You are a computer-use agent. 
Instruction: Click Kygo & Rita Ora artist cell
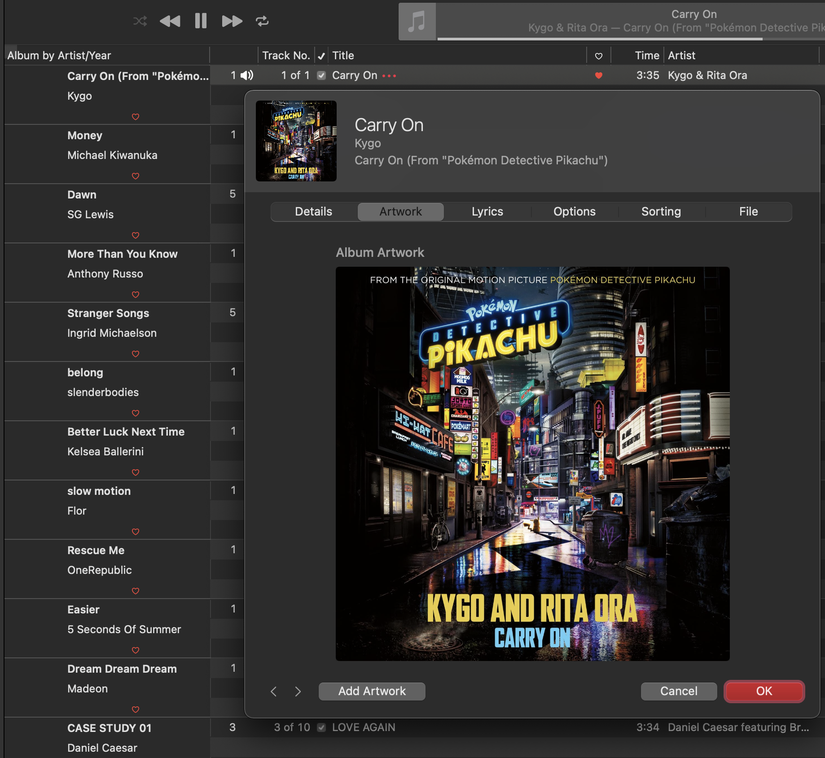(x=707, y=75)
